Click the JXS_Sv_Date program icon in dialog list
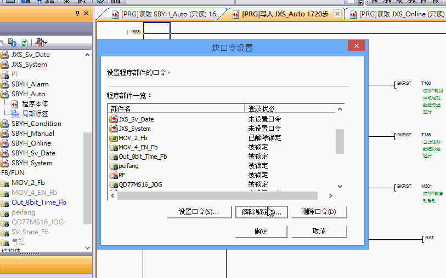Screen dimensions: 446x278 (x=114, y=119)
